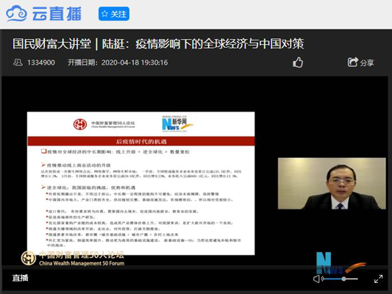Enter fullscreen with the expand icon
The width and height of the screenshot is (392, 294).
(378, 279)
